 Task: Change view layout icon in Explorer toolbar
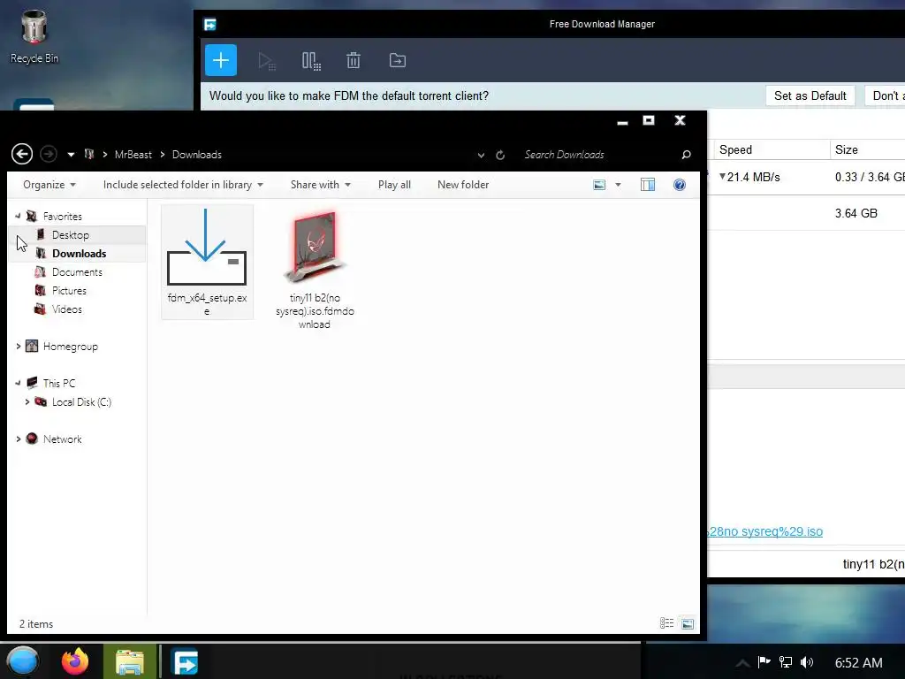600,185
